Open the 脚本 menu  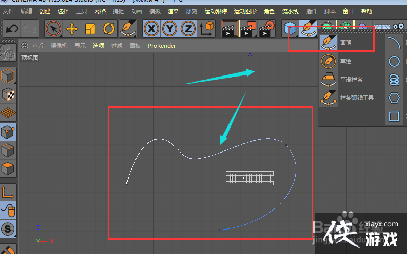[330, 11]
